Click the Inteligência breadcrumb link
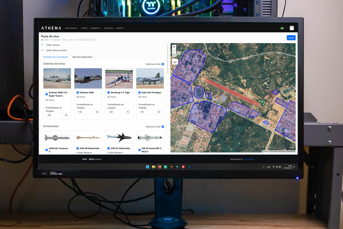This screenshot has width=343, height=229. (x=56, y=40)
